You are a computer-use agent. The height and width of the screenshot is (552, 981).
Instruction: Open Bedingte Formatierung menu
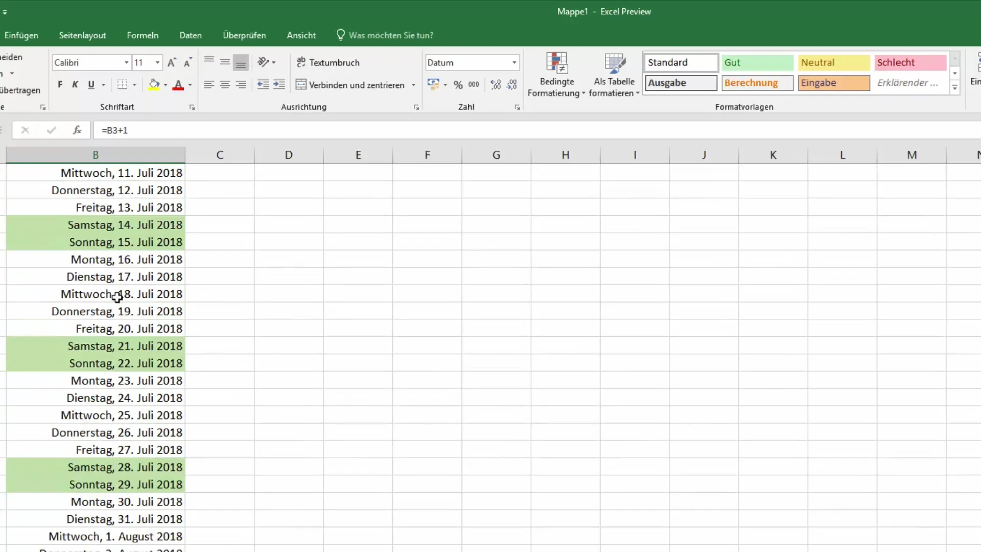click(556, 74)
